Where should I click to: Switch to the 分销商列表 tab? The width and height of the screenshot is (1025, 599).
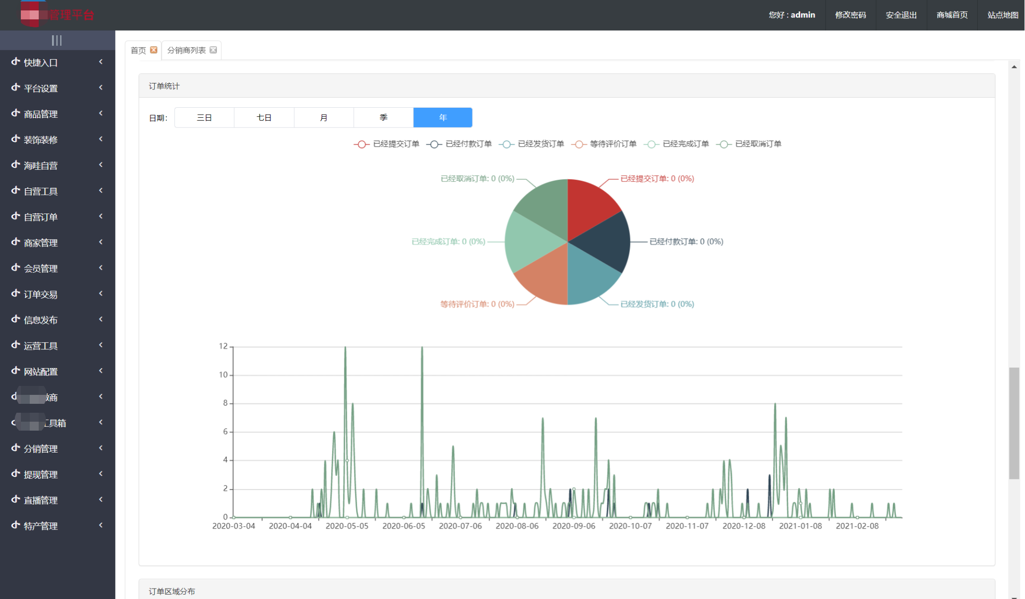(x=186, y=50)
